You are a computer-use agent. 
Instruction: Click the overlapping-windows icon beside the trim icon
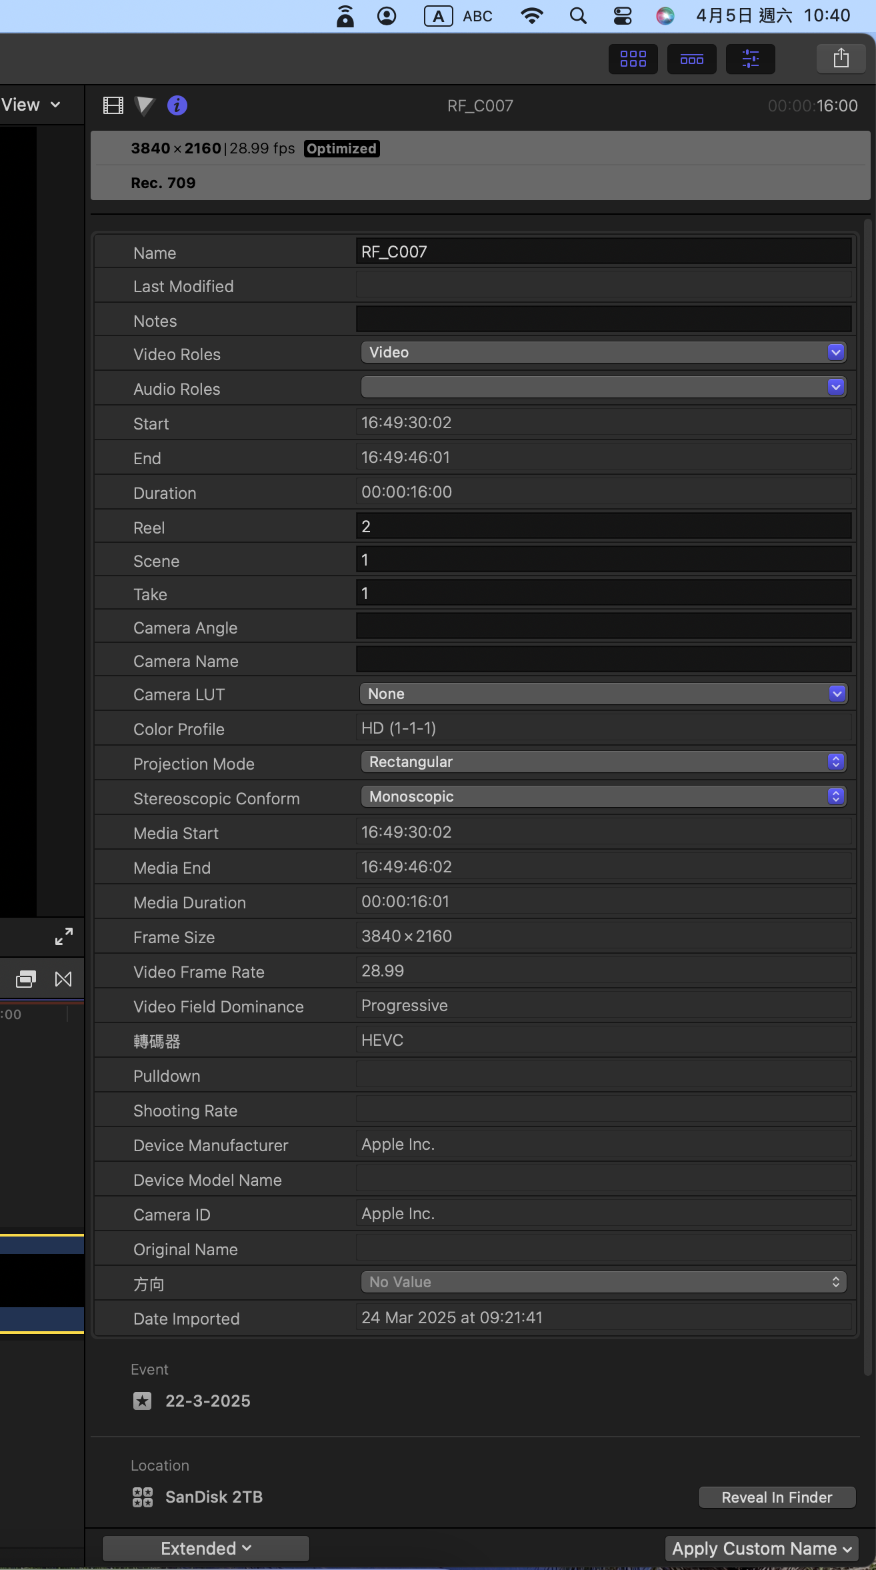[25, 979]
